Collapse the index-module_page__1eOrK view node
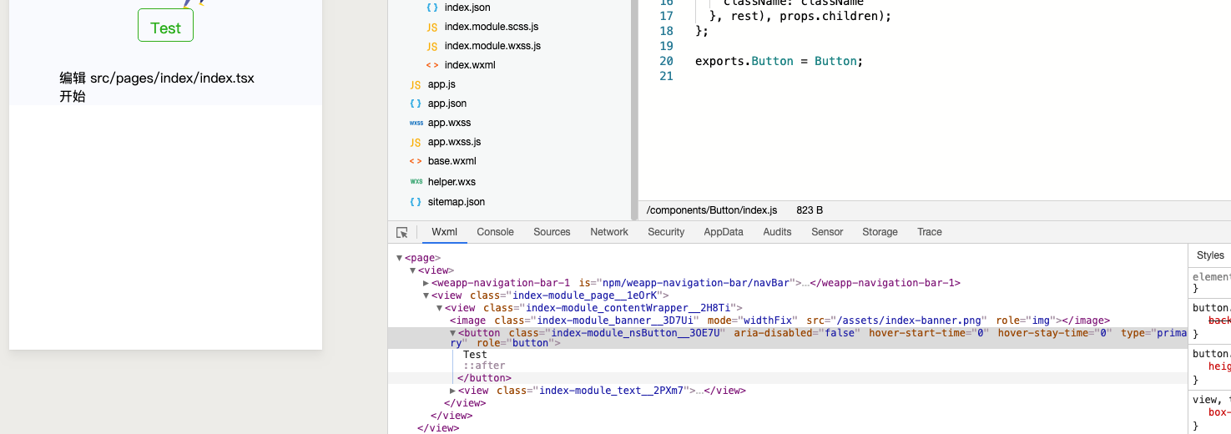The height and width of the screenshot is (434, 1231). coord(426,295)
